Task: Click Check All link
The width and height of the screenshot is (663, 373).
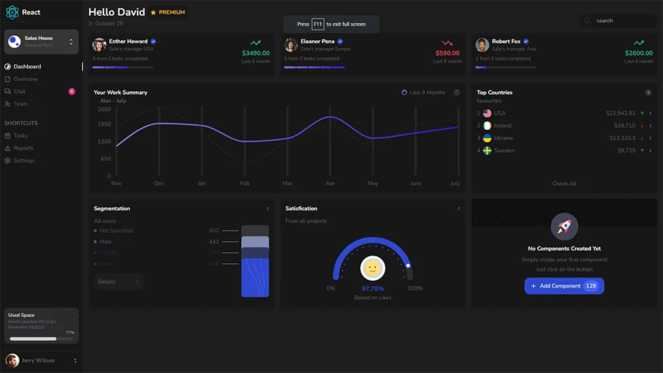Action: pyautogui.click(x=564, y=184)
